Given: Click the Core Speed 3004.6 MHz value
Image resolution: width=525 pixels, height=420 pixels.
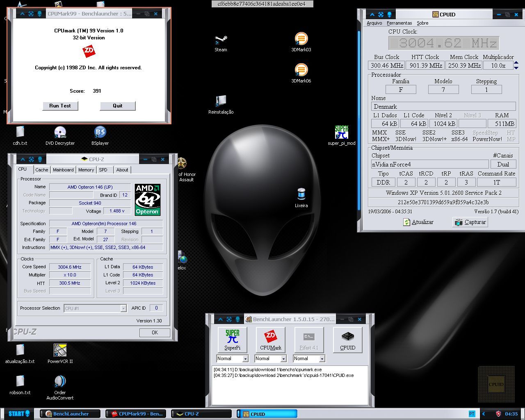Looking at the screenshot, I should pos(70,267).
